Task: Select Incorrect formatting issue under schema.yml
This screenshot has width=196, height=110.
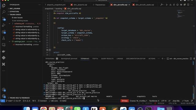Action: point(24,27)
